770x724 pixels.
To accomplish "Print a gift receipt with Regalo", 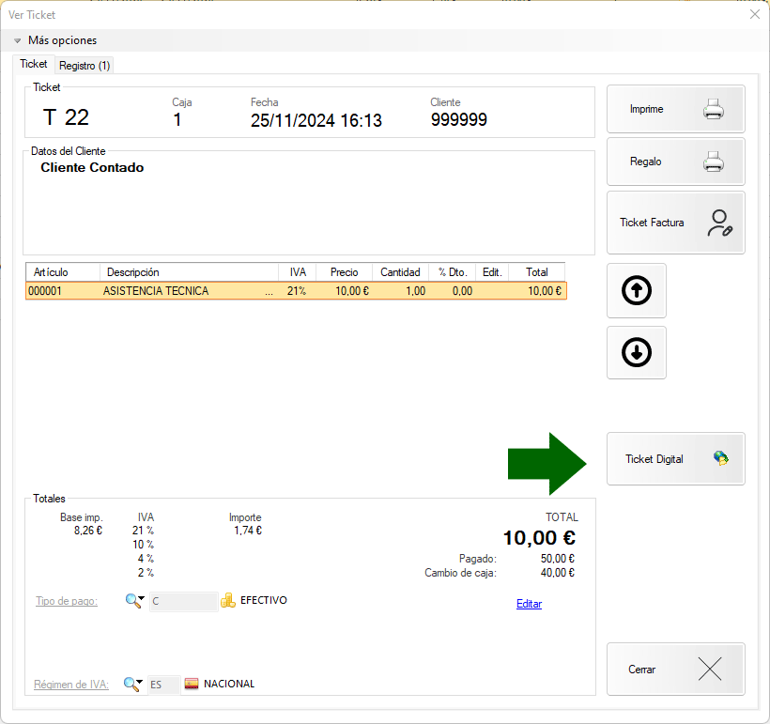I will [x=675, y=162].
